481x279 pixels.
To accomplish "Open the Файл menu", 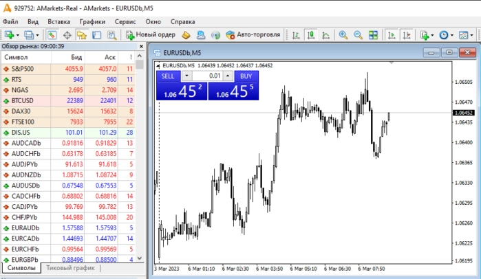I will [10, 22].
